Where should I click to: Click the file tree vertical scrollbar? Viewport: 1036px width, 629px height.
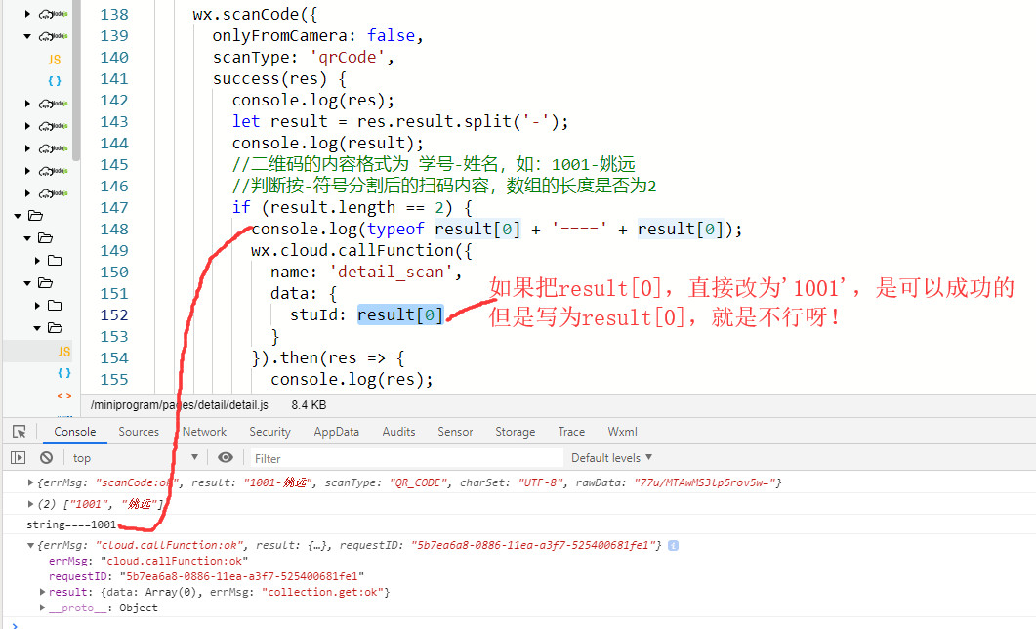pyautogui.click(x=76, y=79)
